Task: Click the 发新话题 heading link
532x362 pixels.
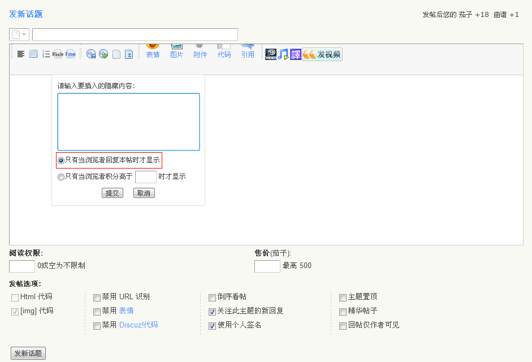Action: point(26,14)
